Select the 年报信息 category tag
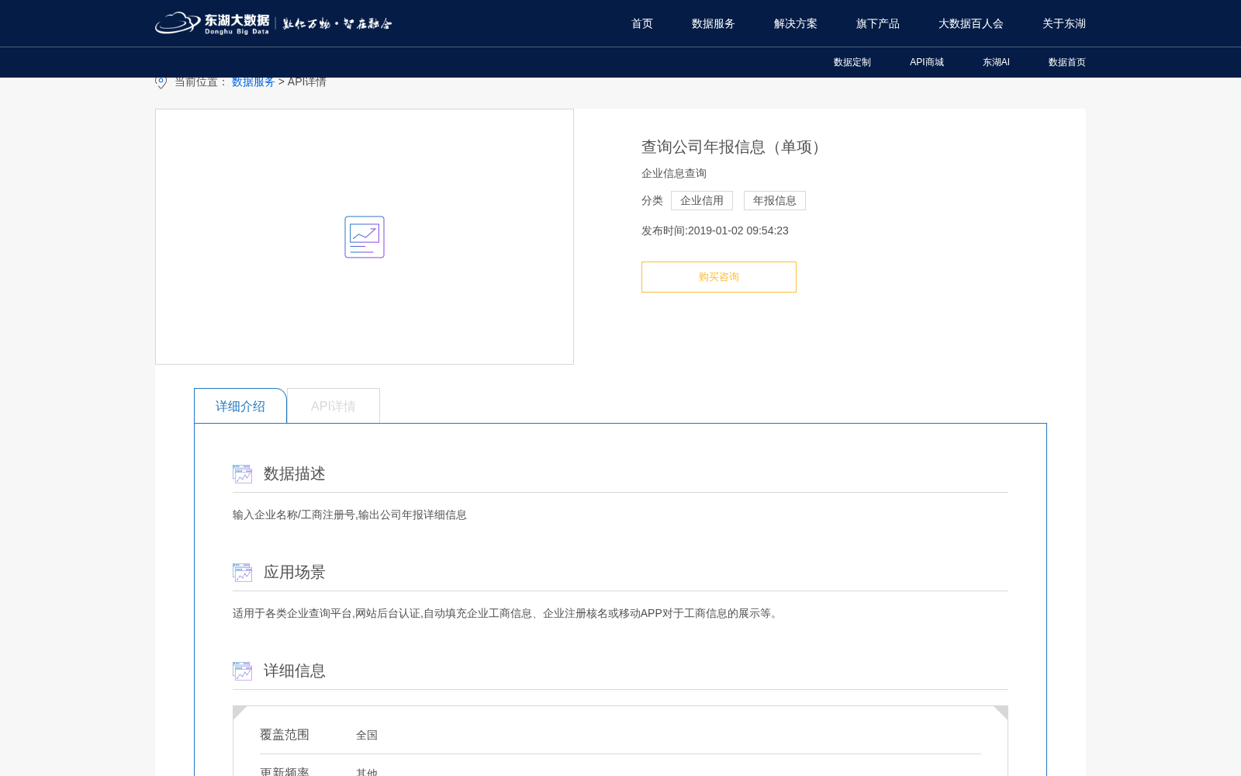This screenshot has height=776, width=1241. click(775, 200)
